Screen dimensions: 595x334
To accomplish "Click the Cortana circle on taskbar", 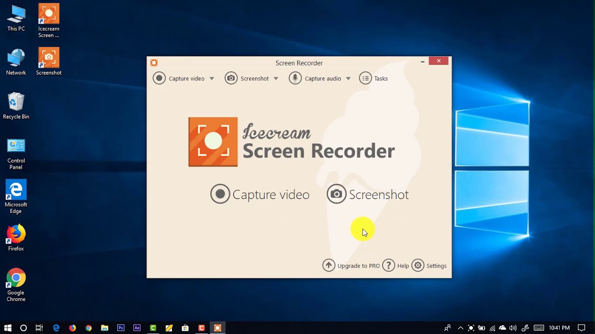I will pos(23,328).
